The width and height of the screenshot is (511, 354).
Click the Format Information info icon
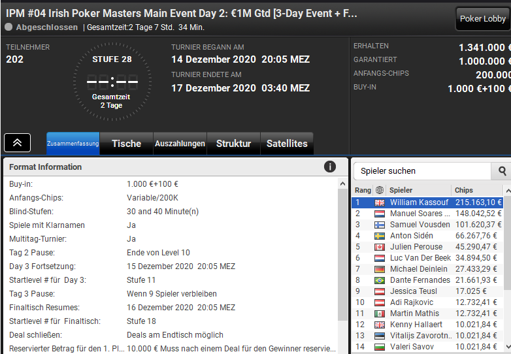[x=330, y=167]
